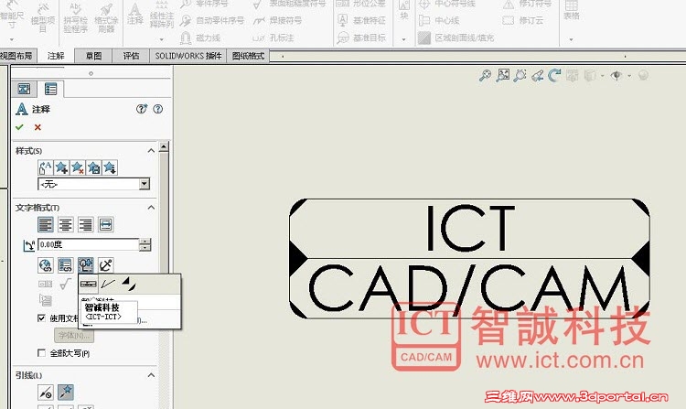
Task: Choose the no-leader icon under 引线
Action: tap(46, 393)
